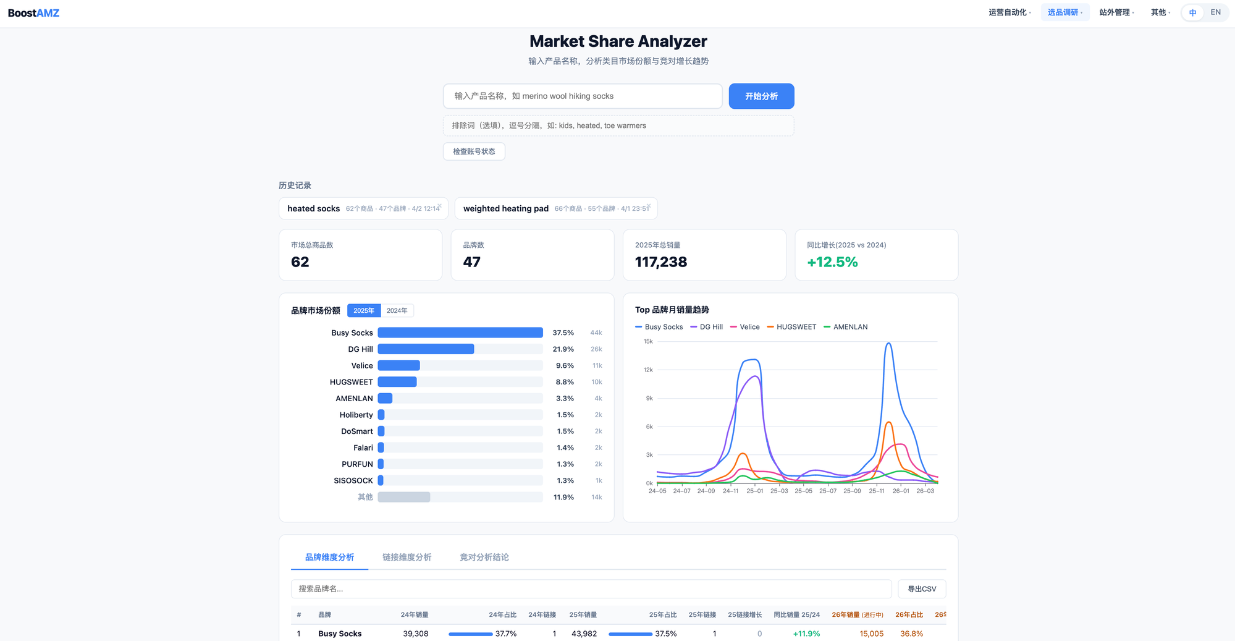Sort by the 25链接增长 column header
1235x641 pixels.
pos(744,614)
